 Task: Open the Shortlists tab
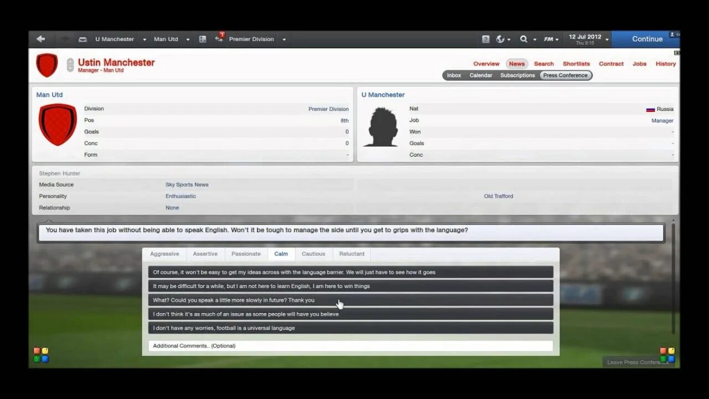click(577, 64)
